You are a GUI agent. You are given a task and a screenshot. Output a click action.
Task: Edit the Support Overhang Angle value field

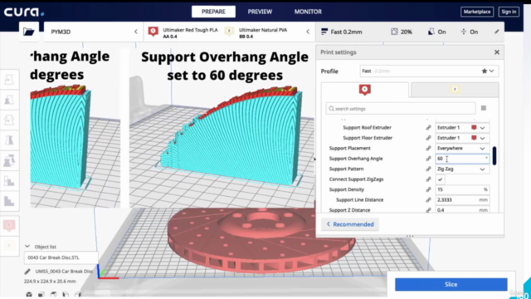(462, 159)
